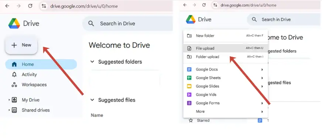Click the left window address bar URL
The height and width of the screenshot is (138, 322).
(84, 6)
